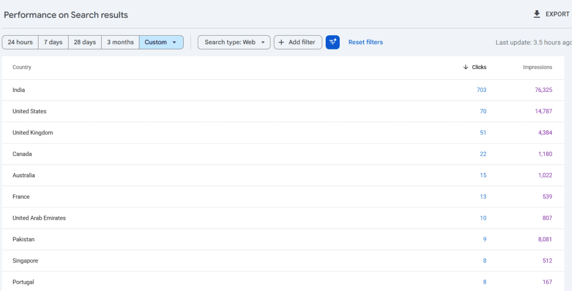Click the descending sort arrow beside Clicks
The width and height of the screenshot is (572, 291).
coord(465,67)
